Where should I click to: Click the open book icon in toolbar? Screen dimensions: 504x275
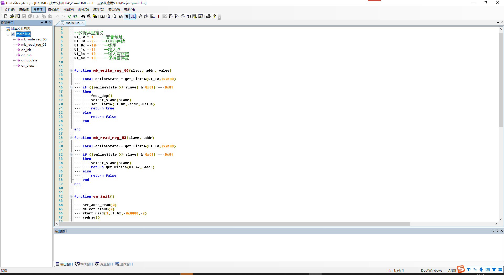click(x=102, y=16)
